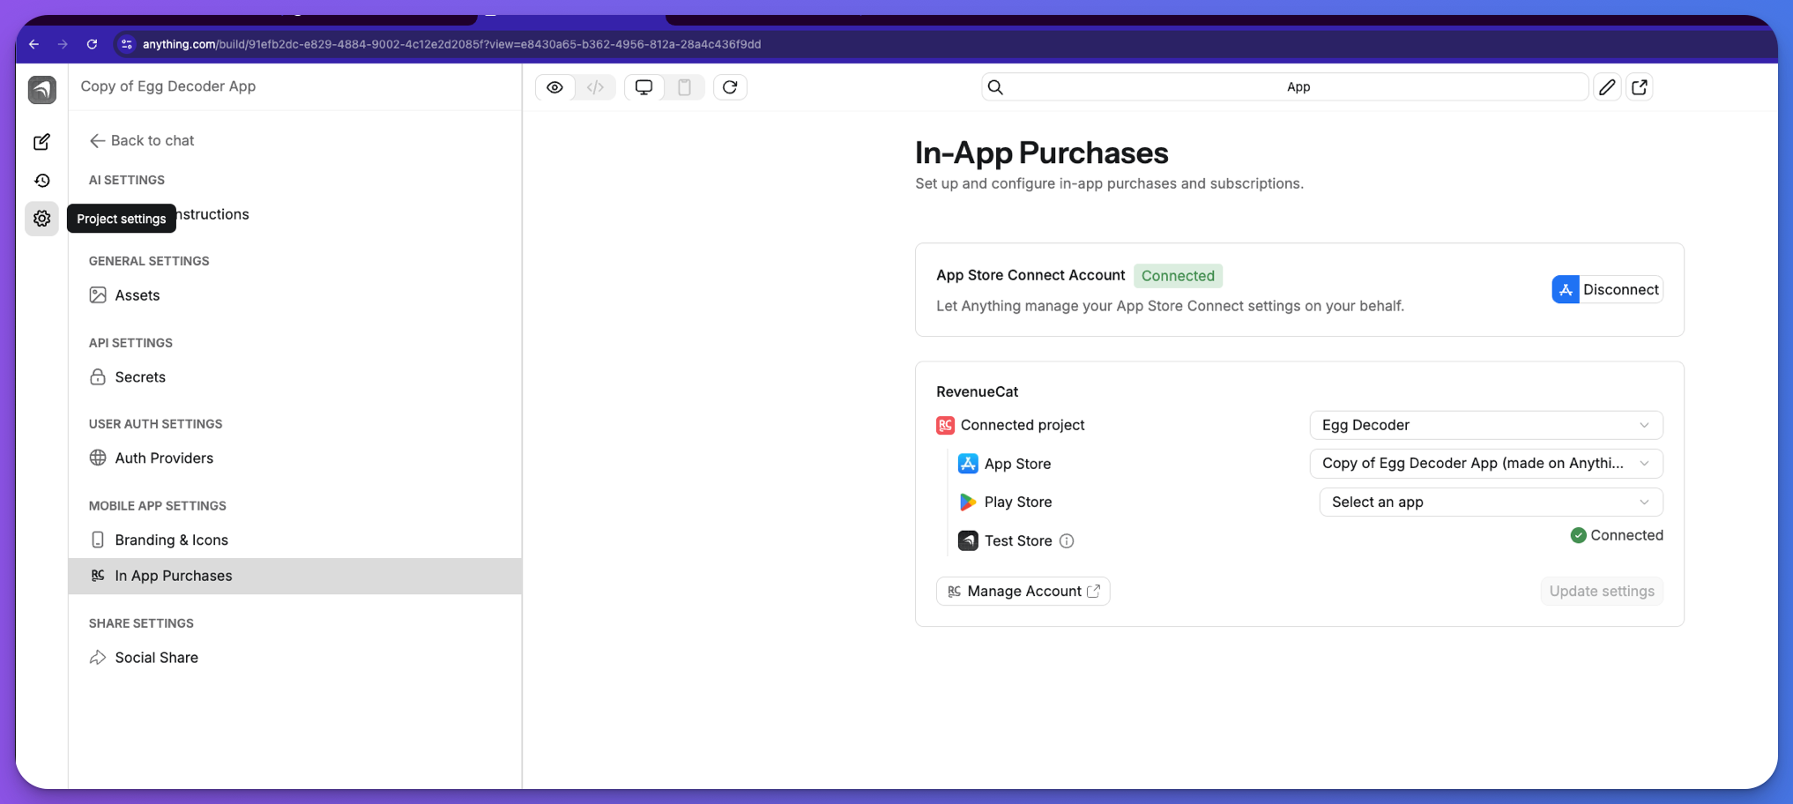Switch to code view icon
1793x804 pixels.
coord(595,87)
